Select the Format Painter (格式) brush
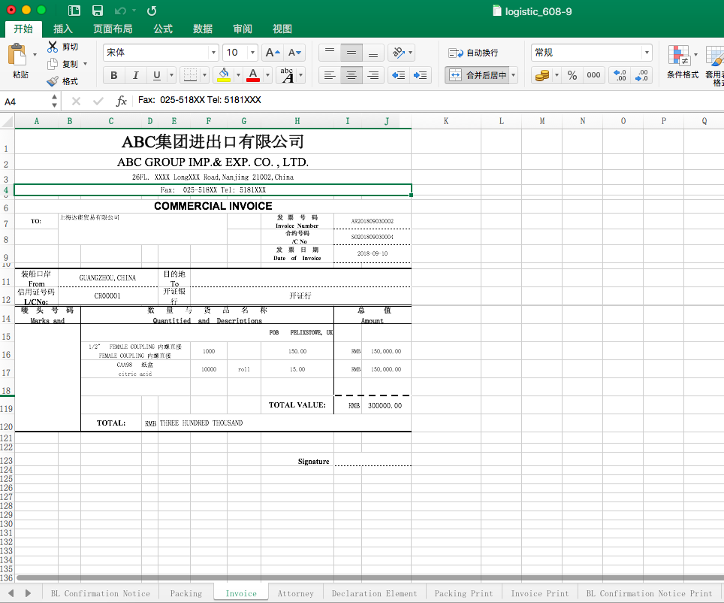The height and width of the screenshot is (603, 724). click(53, 81)
